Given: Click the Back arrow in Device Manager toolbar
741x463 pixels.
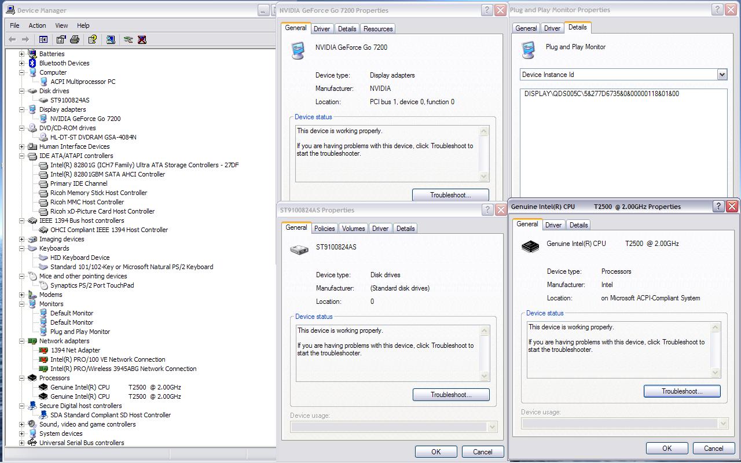Looking at the screenshot, I should (12, 39).
